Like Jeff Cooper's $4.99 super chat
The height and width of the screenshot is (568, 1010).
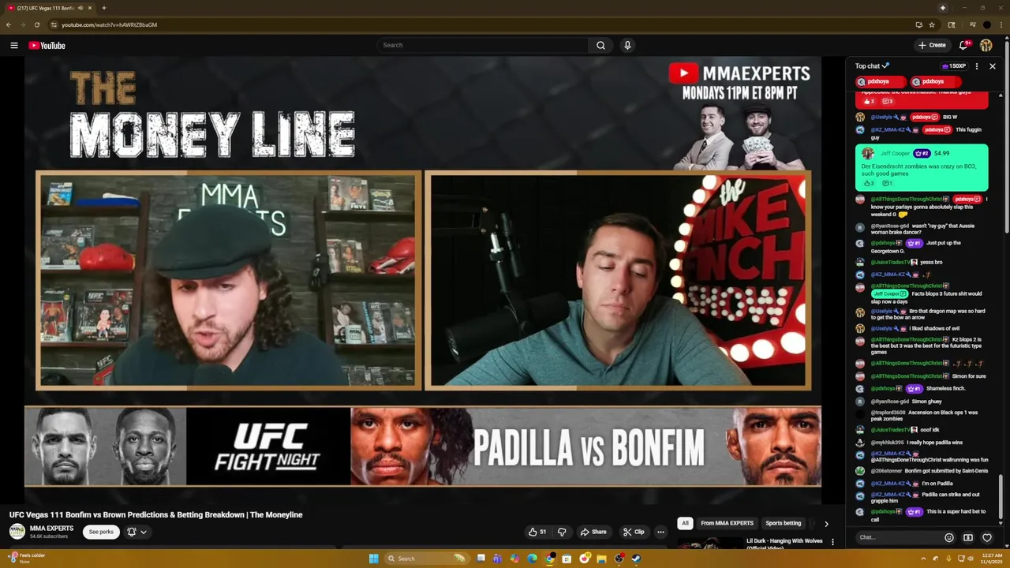click(x=868, y=184)
